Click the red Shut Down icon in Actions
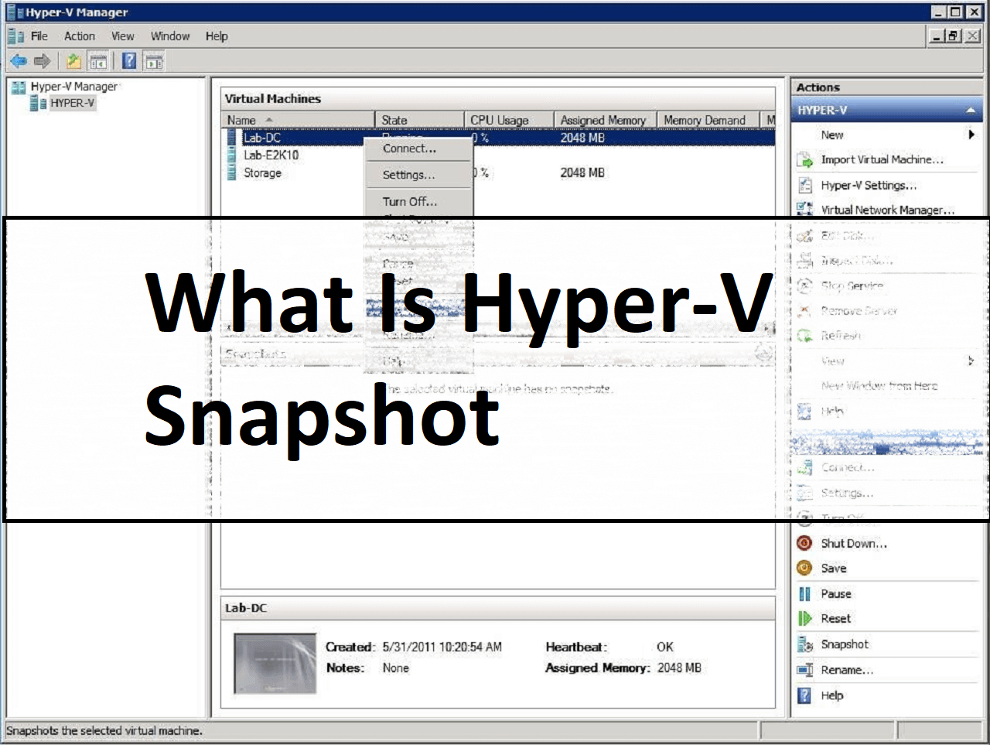990x745 pixels. tap(804, 543)
